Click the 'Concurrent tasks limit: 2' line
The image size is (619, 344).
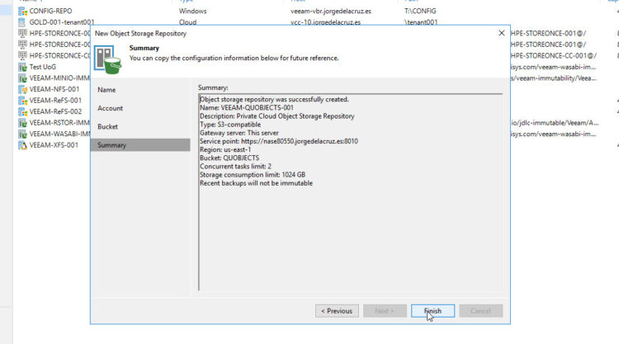(x=235, y=167)
